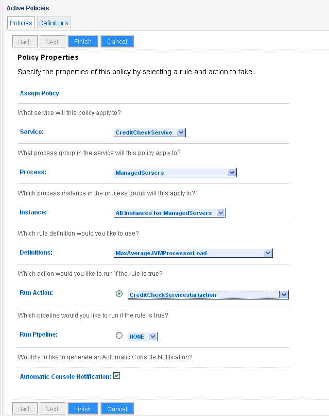Click the top Back button
The image size is (329, 416).
tap(25, 42)
